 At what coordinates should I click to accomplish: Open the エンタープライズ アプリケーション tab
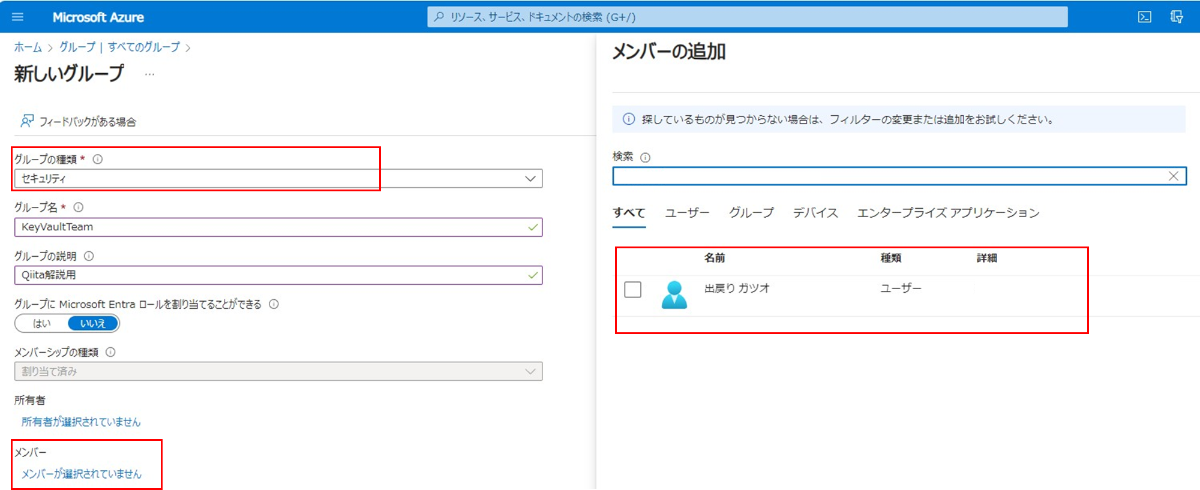point(948,213)
